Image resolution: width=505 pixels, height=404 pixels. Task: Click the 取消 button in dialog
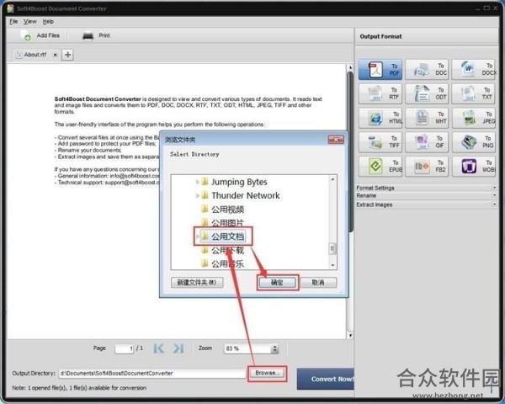(318, 283)
